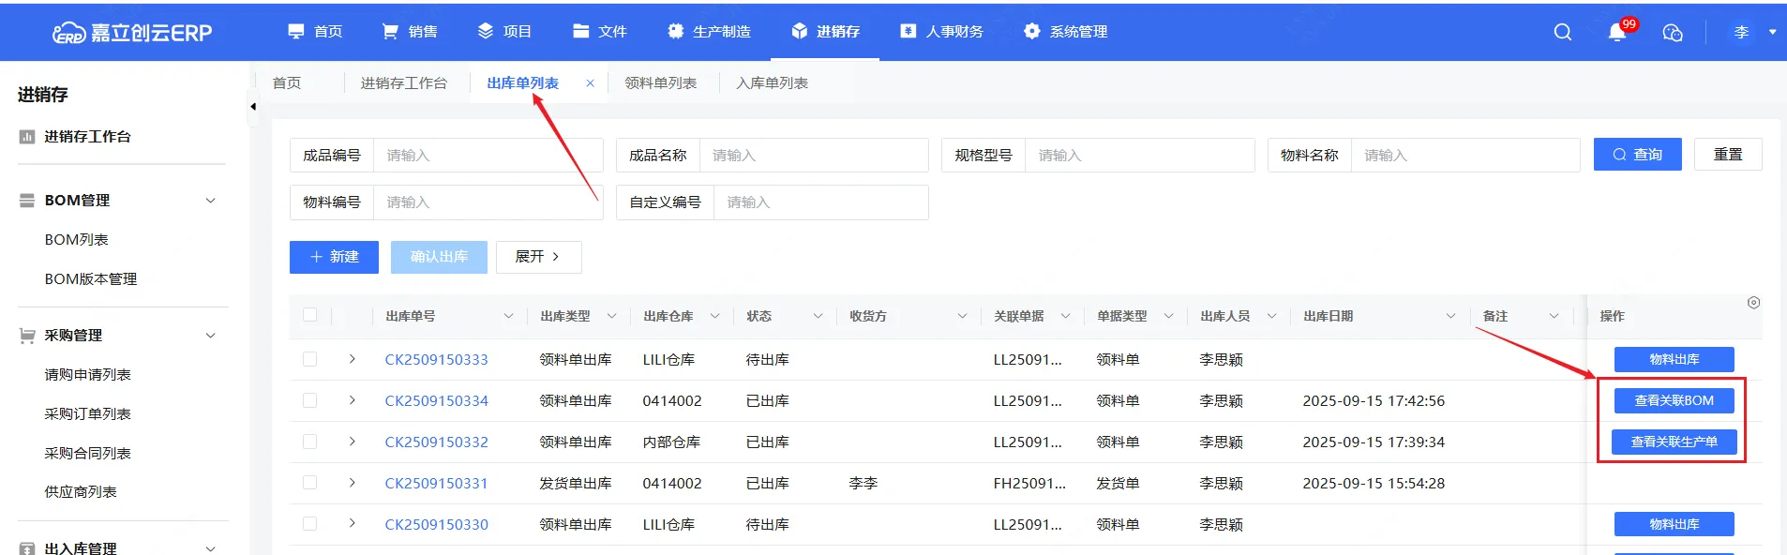Open the 出库类型 column filter dropdown
This screenshot has width=1787, height=555.
click(x=611, y=317)
